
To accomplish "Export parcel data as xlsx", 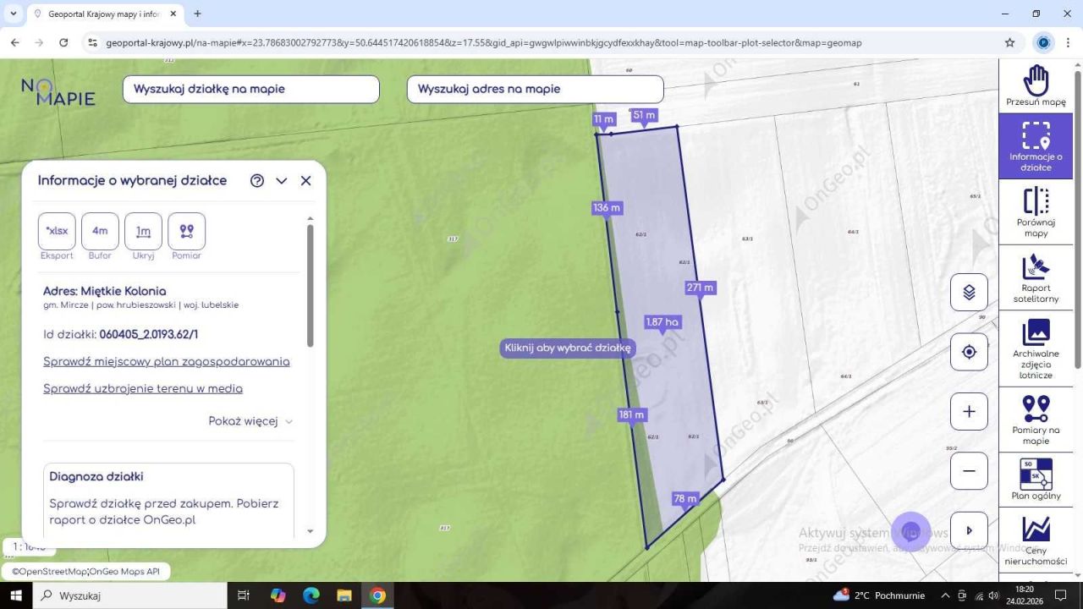I will [x=57, y=231].
